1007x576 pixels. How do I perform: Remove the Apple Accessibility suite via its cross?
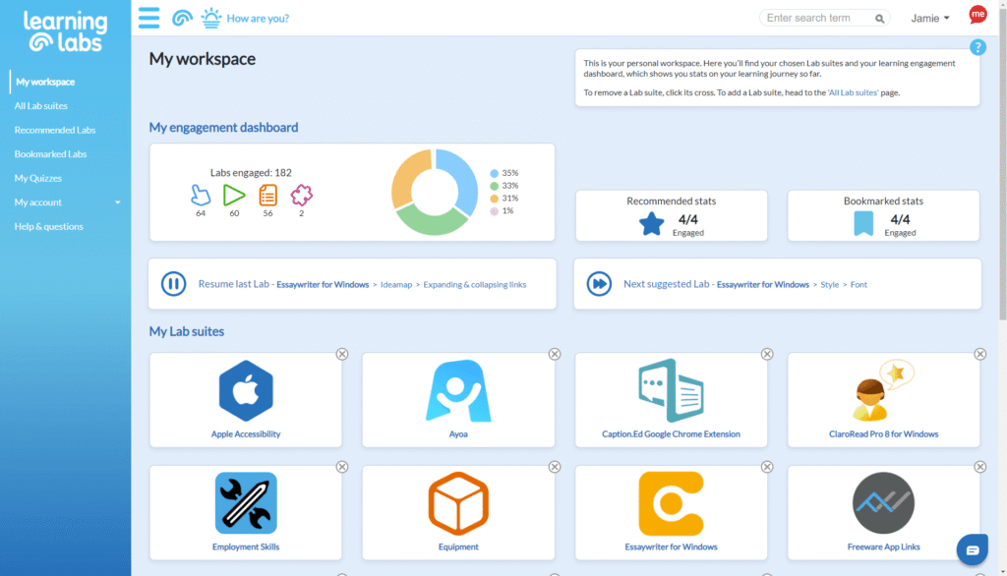(x=342, y=354)
